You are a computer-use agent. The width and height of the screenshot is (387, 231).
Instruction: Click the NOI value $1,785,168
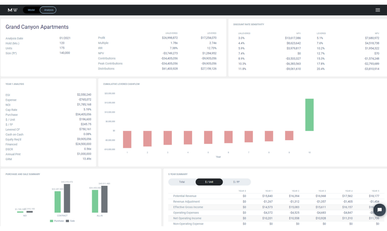(84, 105)
